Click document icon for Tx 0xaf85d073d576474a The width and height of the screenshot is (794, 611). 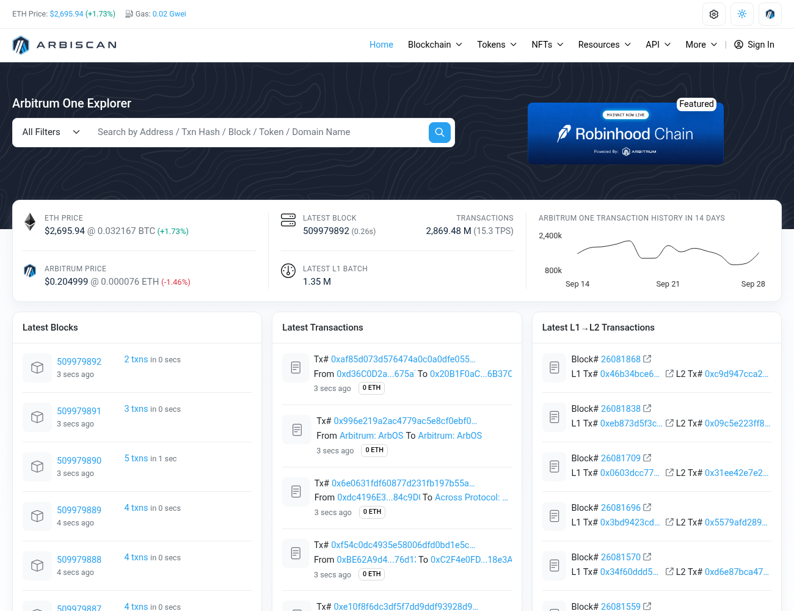(296, 368)
